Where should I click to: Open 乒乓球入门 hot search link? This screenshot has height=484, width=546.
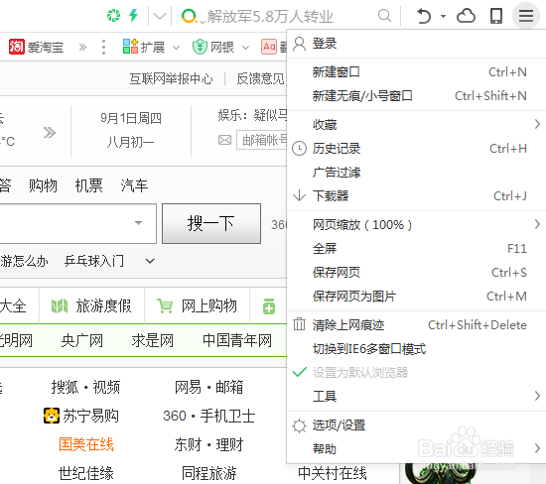(x=94, y=261)
